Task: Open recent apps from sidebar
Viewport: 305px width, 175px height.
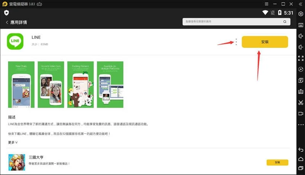Action: [301, 168]
